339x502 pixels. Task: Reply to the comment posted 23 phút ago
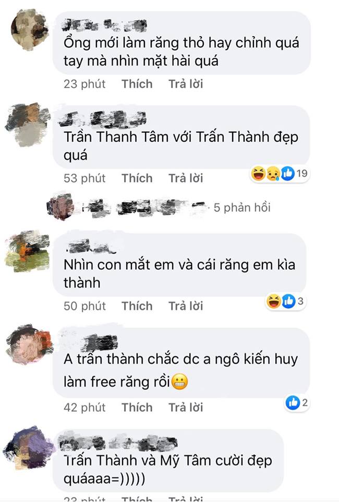pyautogui.click(x=186, y=84)
